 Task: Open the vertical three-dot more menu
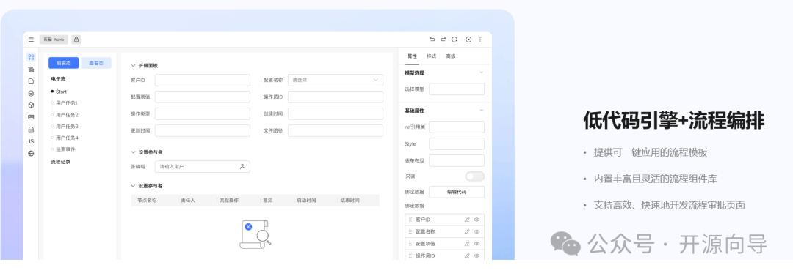point(480,40)
